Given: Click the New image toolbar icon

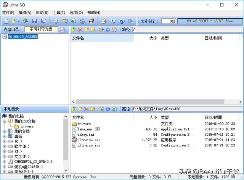Looking at the screenshot, I should point(6,21).
